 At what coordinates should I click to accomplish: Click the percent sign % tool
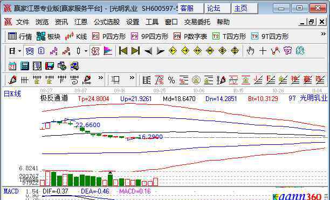171,80
